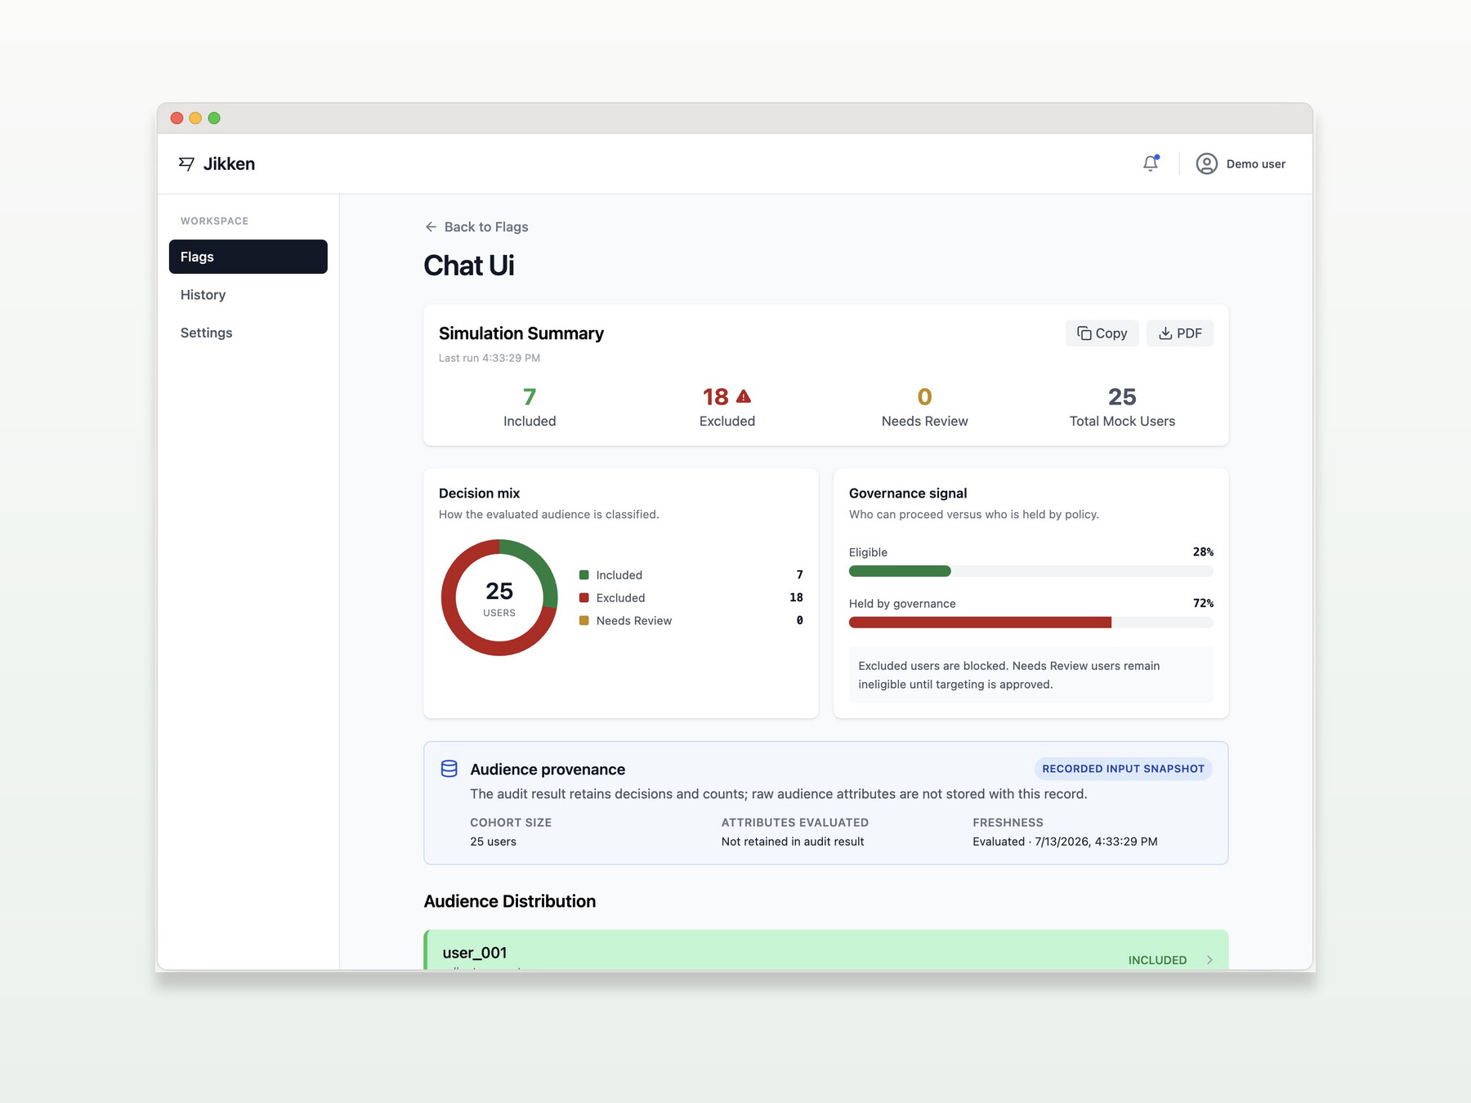Click the Decision mix heading
Viewport: 1471px width, 1103px height.
tap(479, 493)
